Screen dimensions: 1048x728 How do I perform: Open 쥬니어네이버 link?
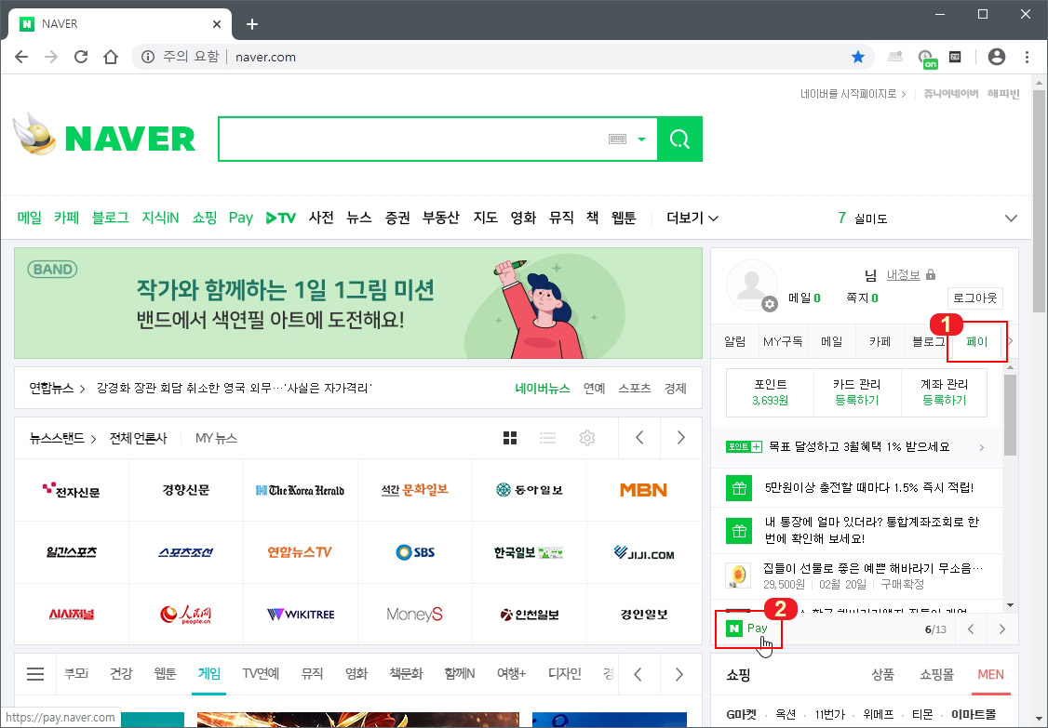click(x=950, y=94)
